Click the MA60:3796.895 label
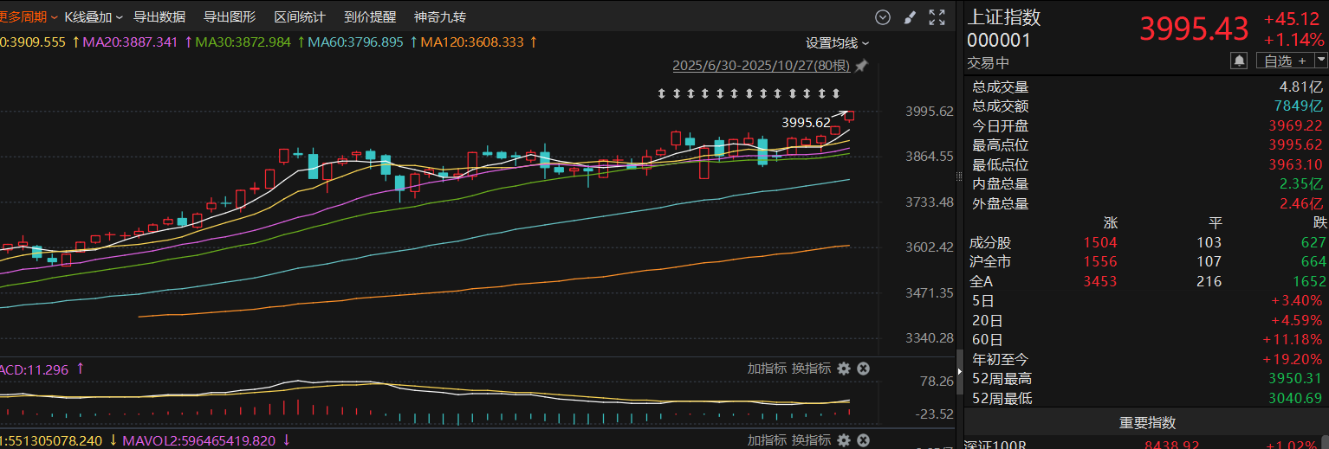 (x=355, y=42)
